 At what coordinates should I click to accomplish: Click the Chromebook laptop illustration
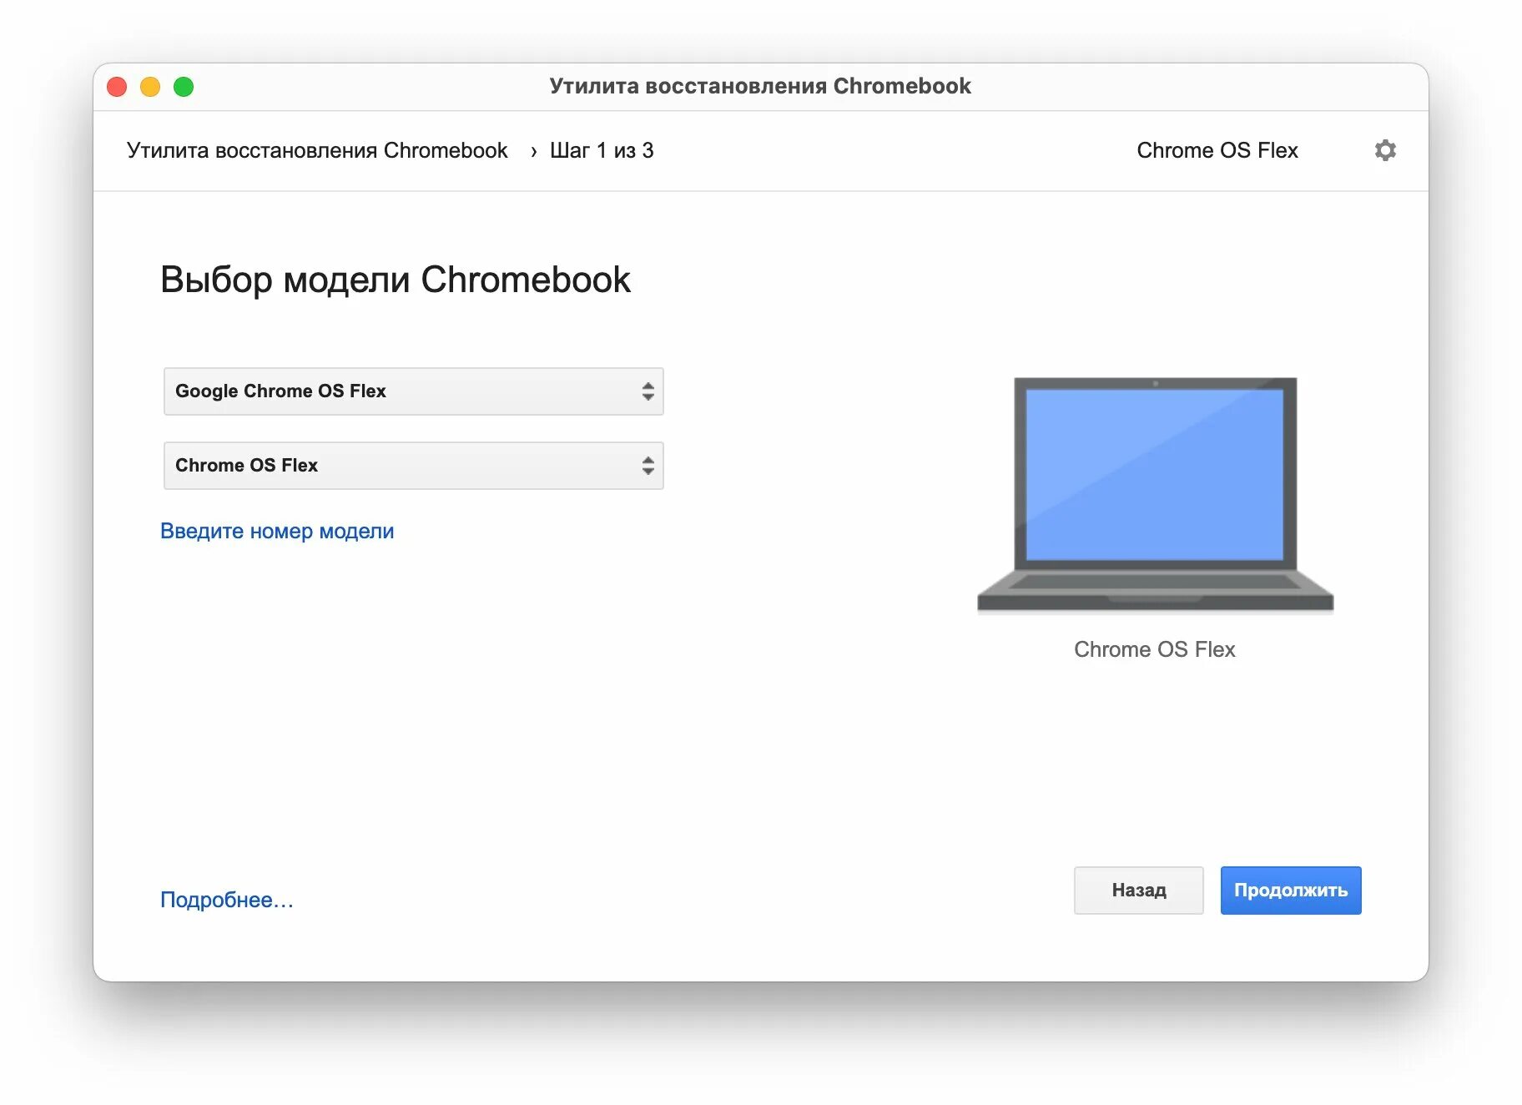(1155, 495)
